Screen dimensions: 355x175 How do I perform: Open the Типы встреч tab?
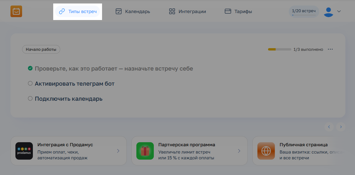78,12
